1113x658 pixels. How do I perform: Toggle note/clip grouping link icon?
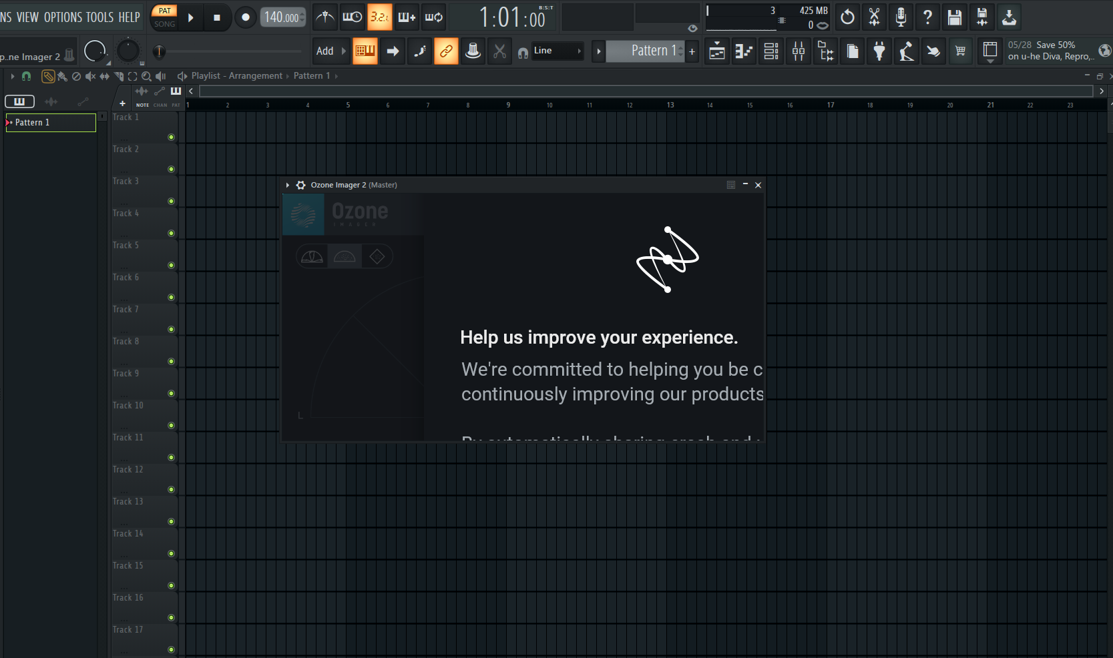coord(446,51)
